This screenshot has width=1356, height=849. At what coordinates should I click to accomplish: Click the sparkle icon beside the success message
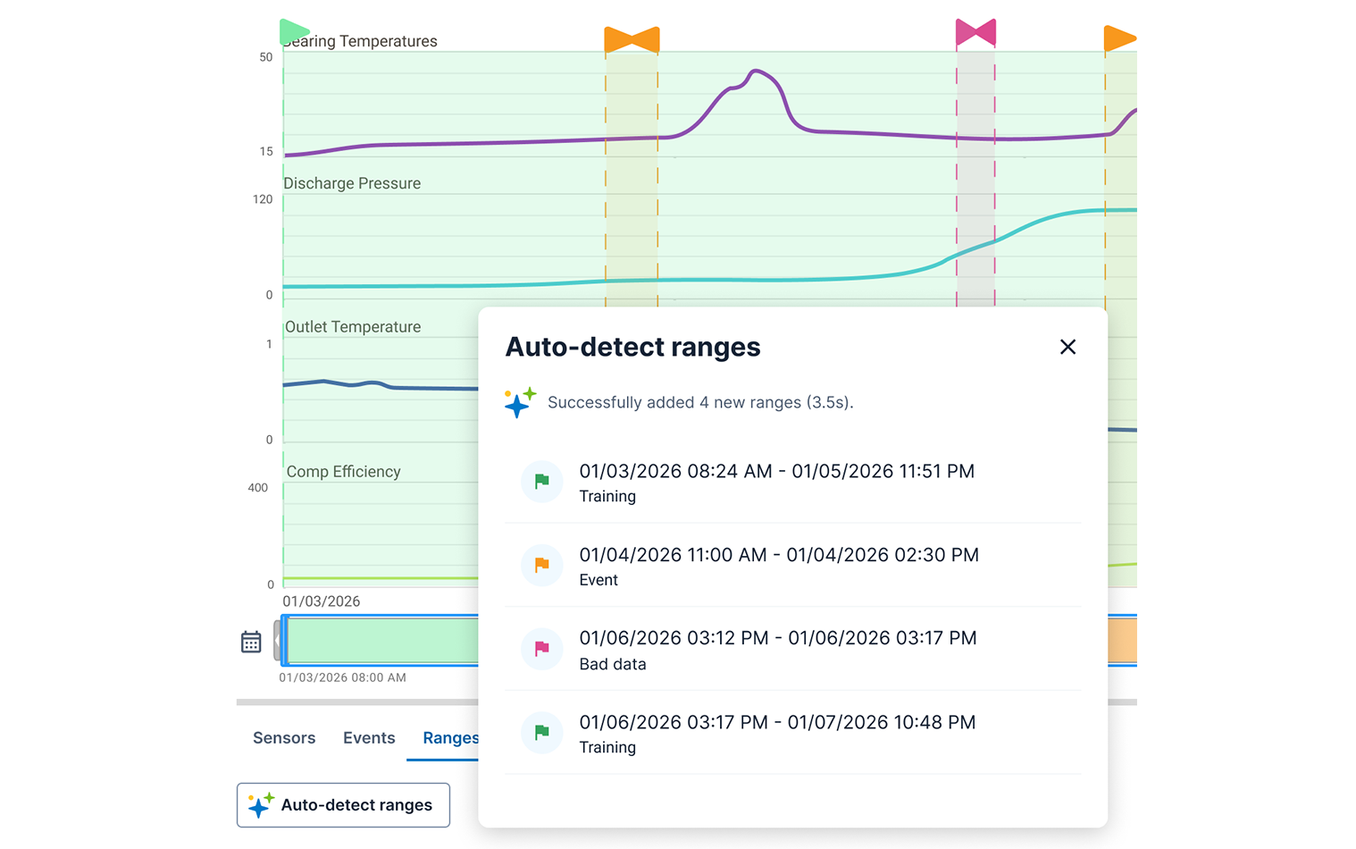pos(520,403)
